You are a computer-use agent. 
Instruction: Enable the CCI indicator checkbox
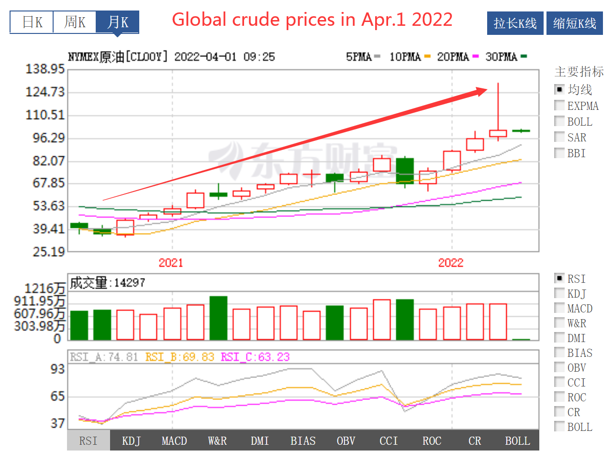[x=559, y=382]
